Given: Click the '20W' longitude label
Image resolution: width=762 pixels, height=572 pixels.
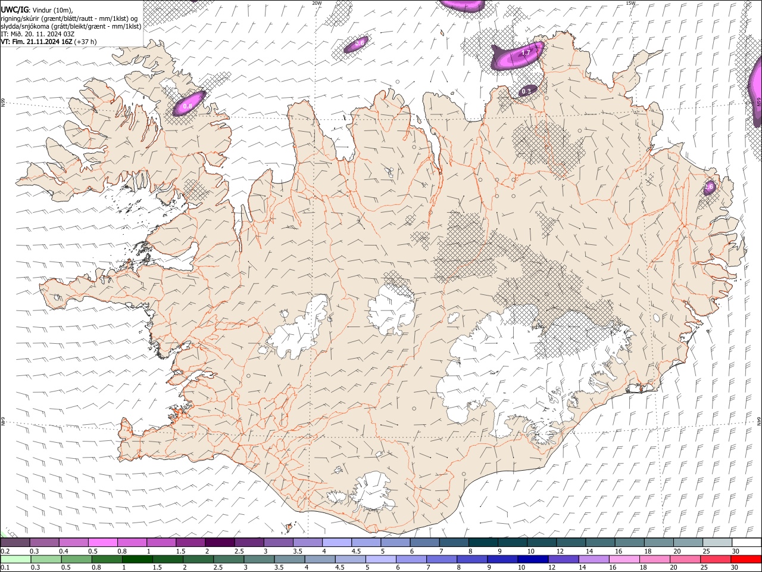Looking at the screenshot, I should pos(317,3).
